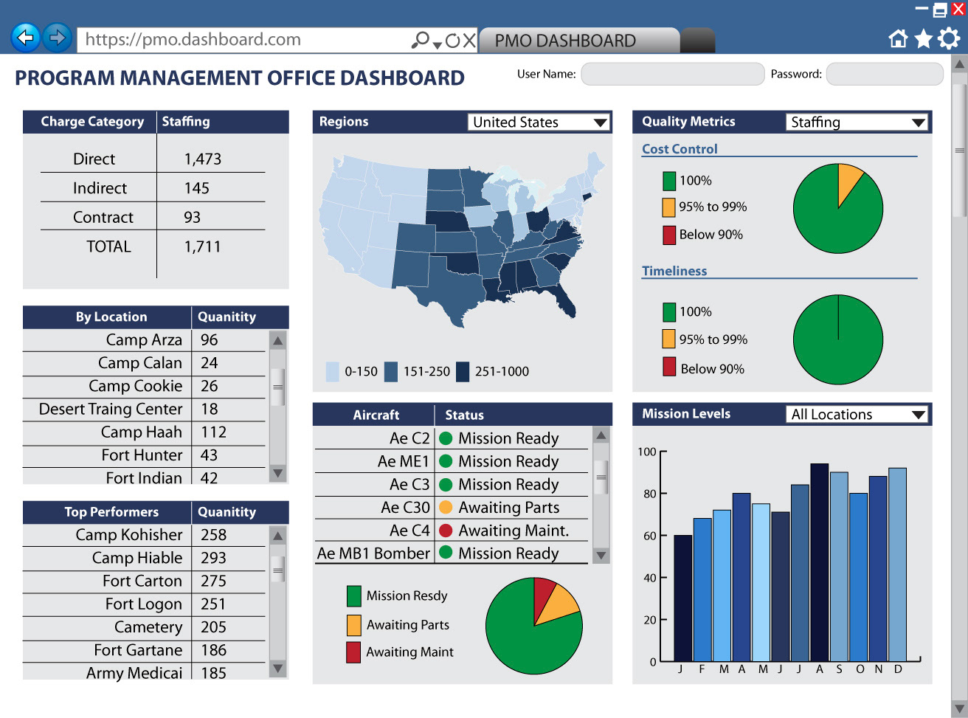The image size is (968, 718).
Task: Click the favorites star icon
Action: [x=923, y=38]
